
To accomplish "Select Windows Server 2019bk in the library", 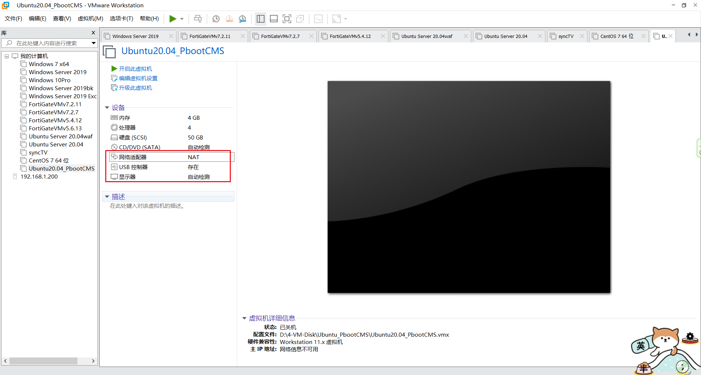I will point(61,88).
